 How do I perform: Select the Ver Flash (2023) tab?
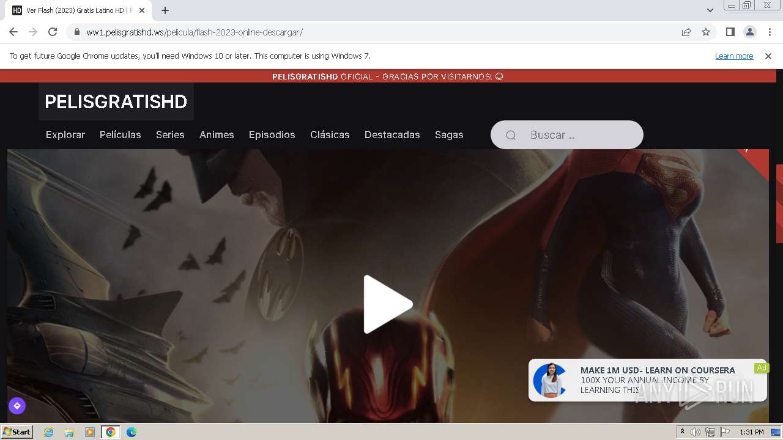click(x=78, y=10)
